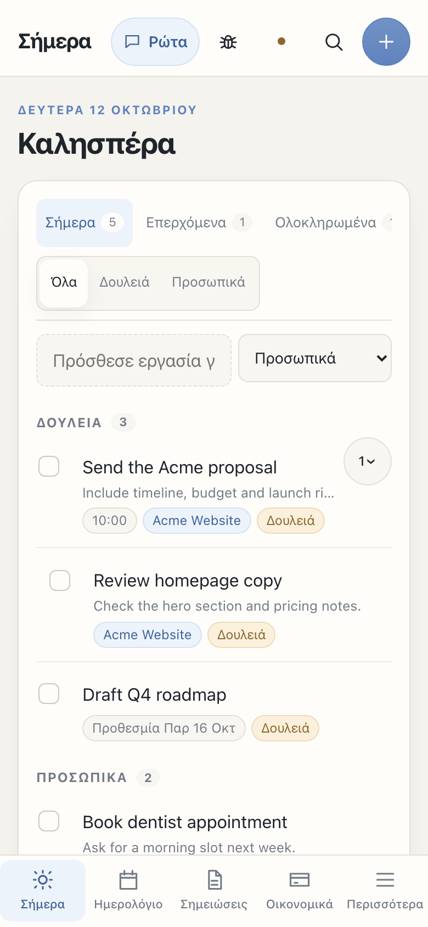Click the ΔΕΥΤΕΡΑ 12 ΟΚΤΩΒΡΙΟΥ date label
428x927 pixels.
click(108, 110)
